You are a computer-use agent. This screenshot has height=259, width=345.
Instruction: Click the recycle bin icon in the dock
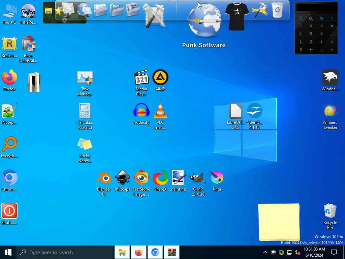click(x=278, y=10)
